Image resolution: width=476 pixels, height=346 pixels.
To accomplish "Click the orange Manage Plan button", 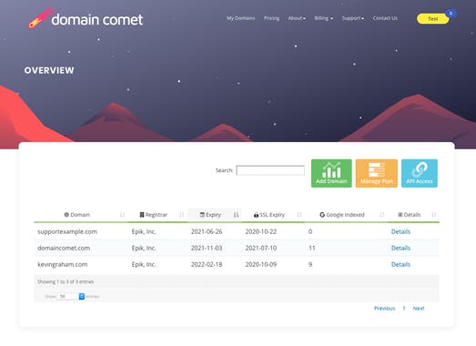I will pos(377,174).
